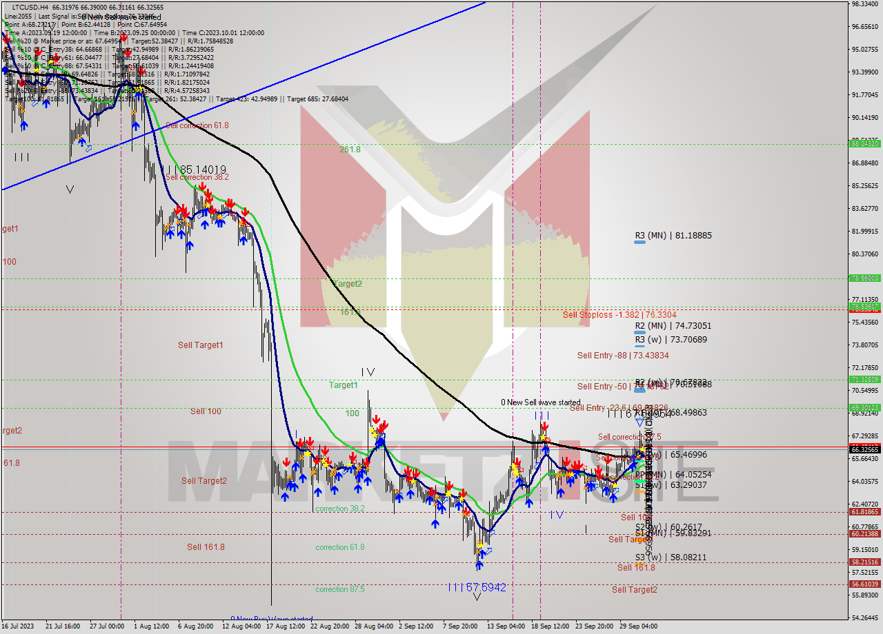Click the current price tag 66.32565
The width and height of the screenshot is (883, 634).
click(x=865, y=449)
